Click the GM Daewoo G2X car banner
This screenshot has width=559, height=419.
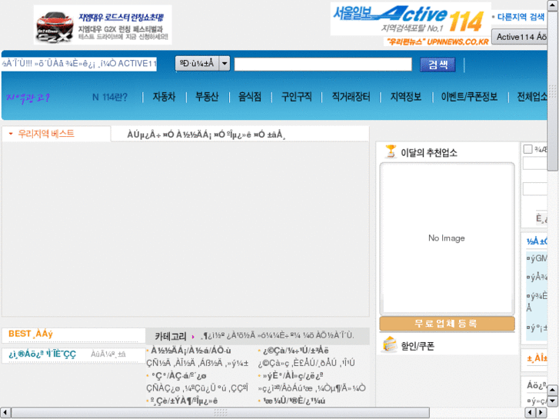(103, 25)
